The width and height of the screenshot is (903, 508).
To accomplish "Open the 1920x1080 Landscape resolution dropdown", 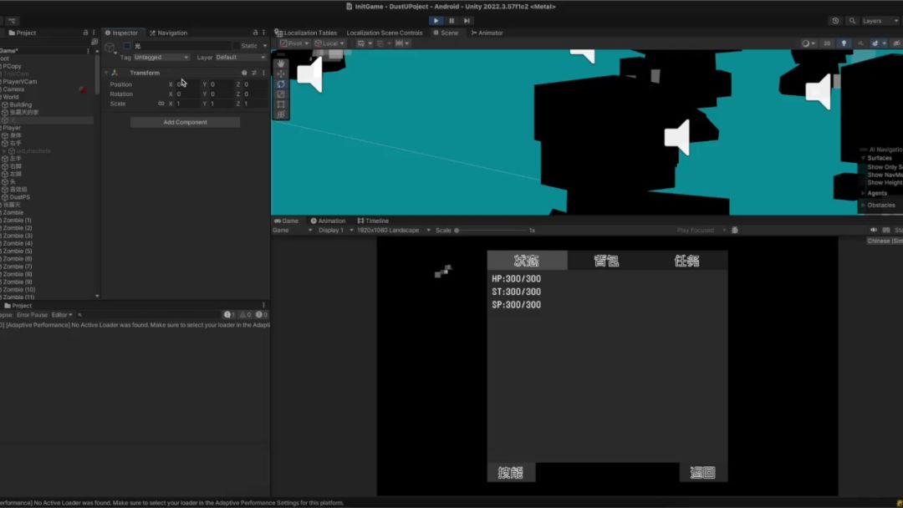I will click(393, 231).
